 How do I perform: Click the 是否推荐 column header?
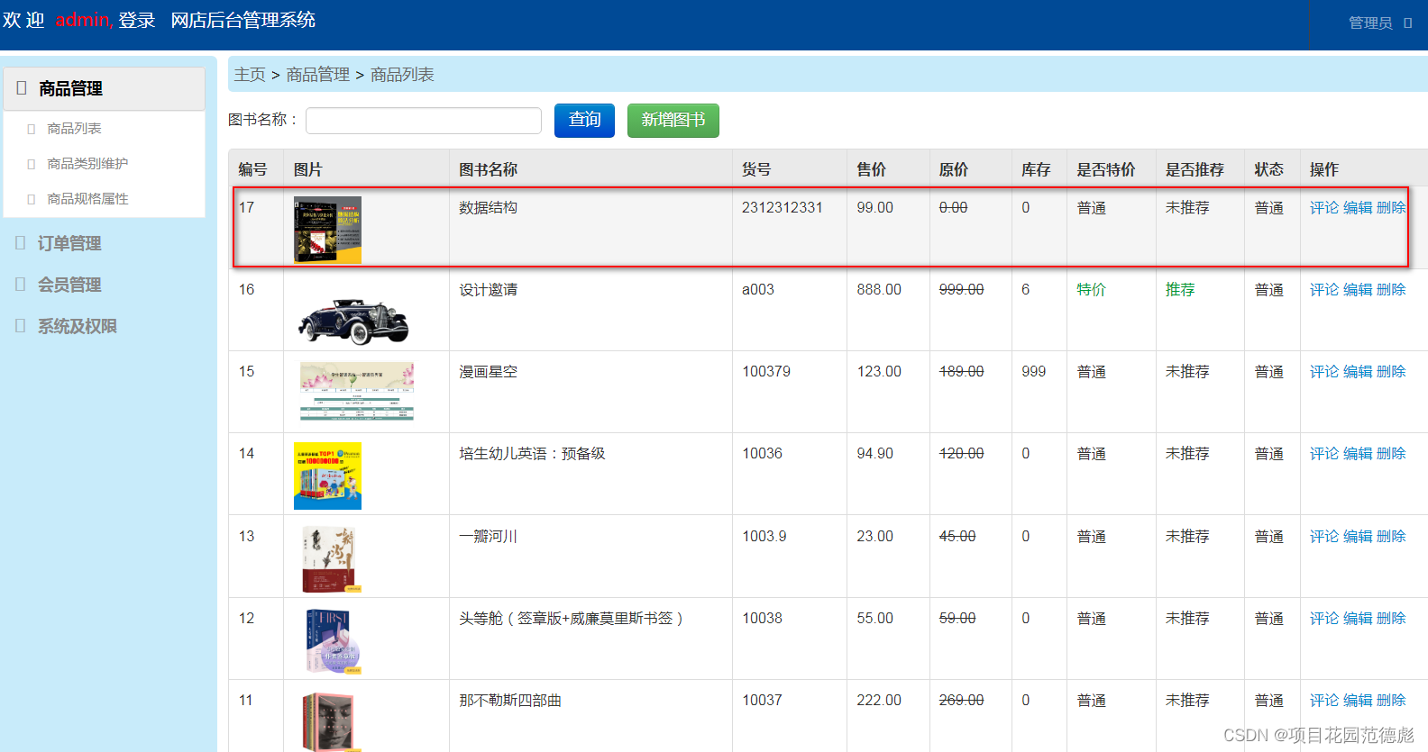click(x=1195, y=169)
